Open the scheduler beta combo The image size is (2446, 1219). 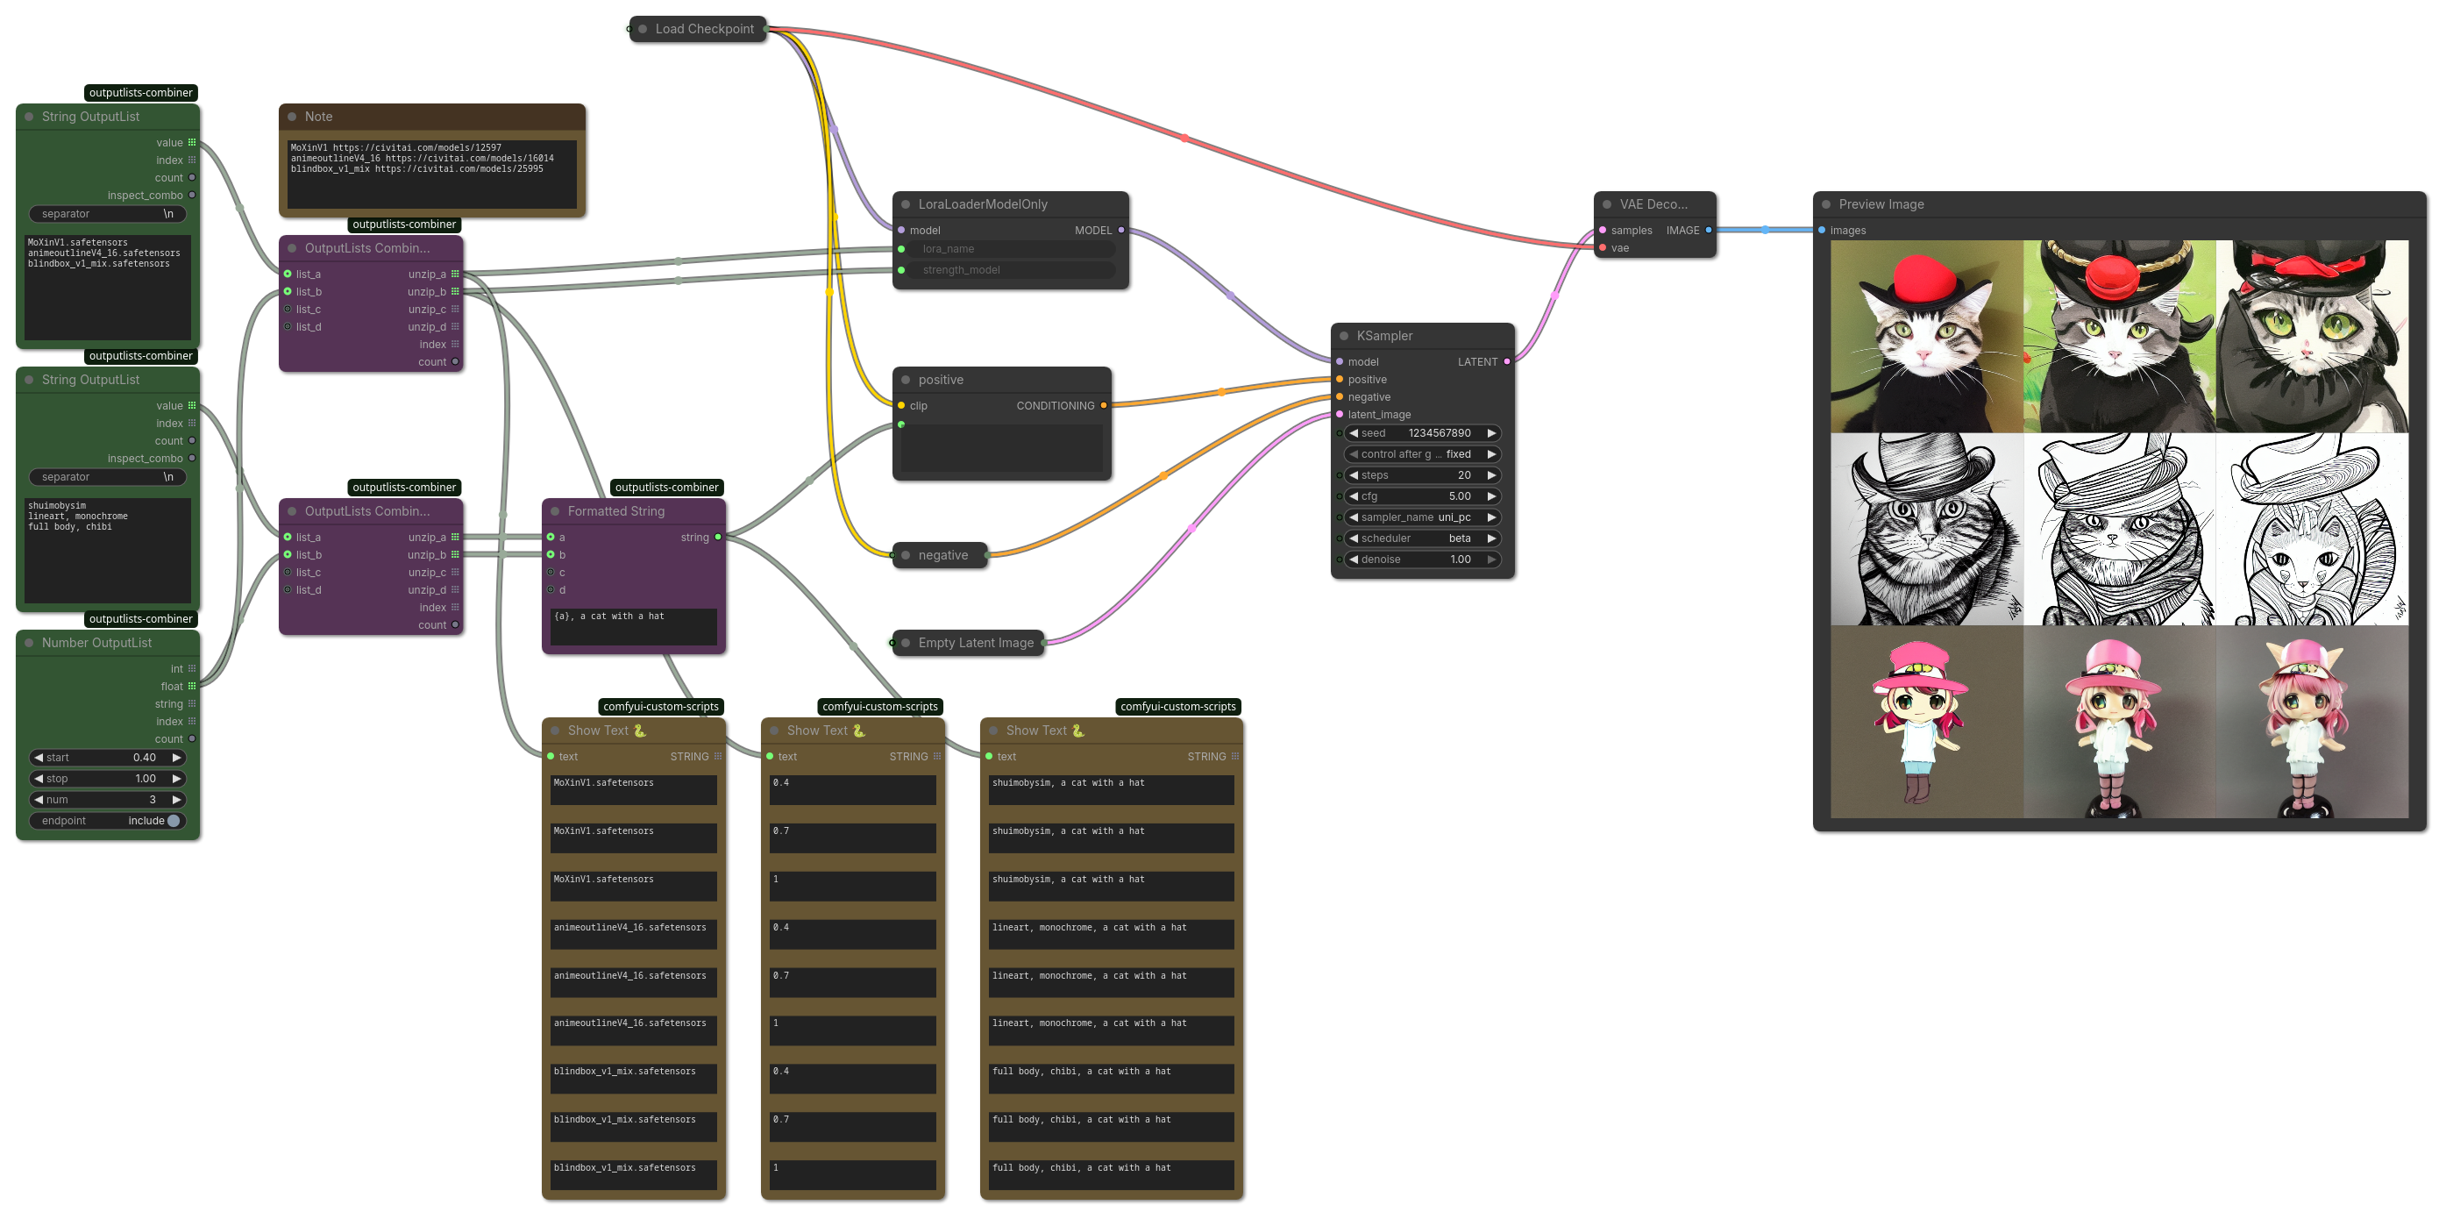click(1422, 538)
